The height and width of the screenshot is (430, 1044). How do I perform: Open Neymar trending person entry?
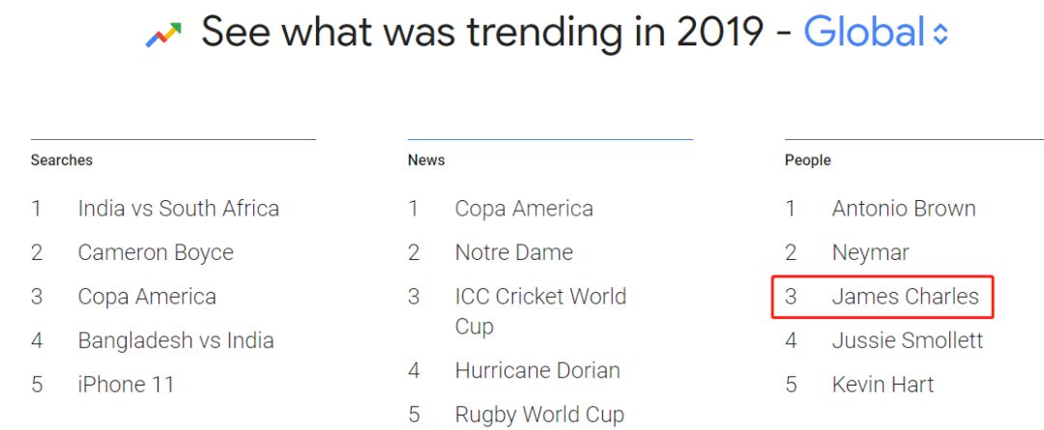[x=870, y=253]
